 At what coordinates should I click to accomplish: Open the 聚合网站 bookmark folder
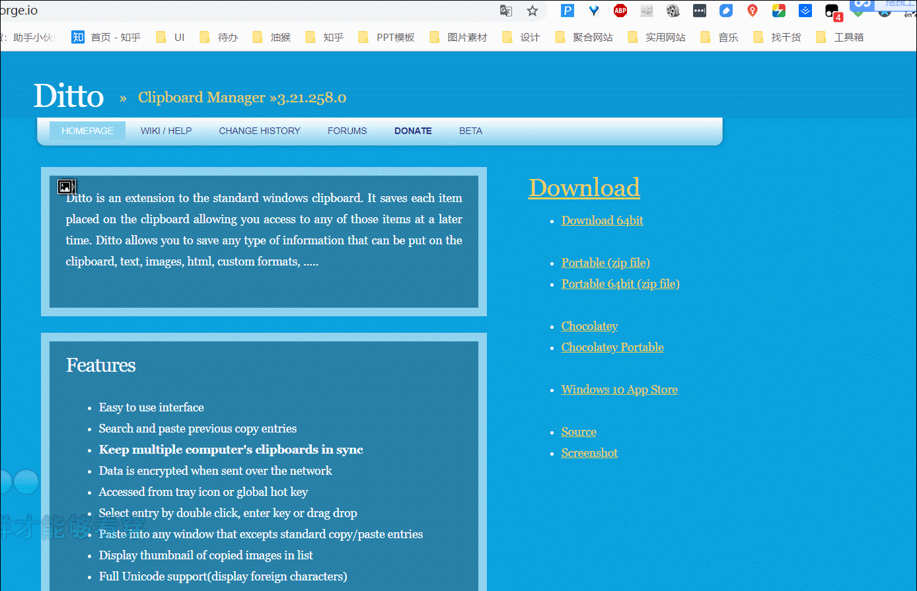click(584, 37)
